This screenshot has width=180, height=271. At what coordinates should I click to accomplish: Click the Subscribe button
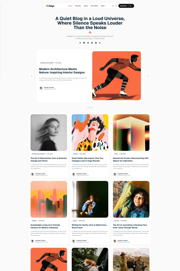(x=126, y=6)
